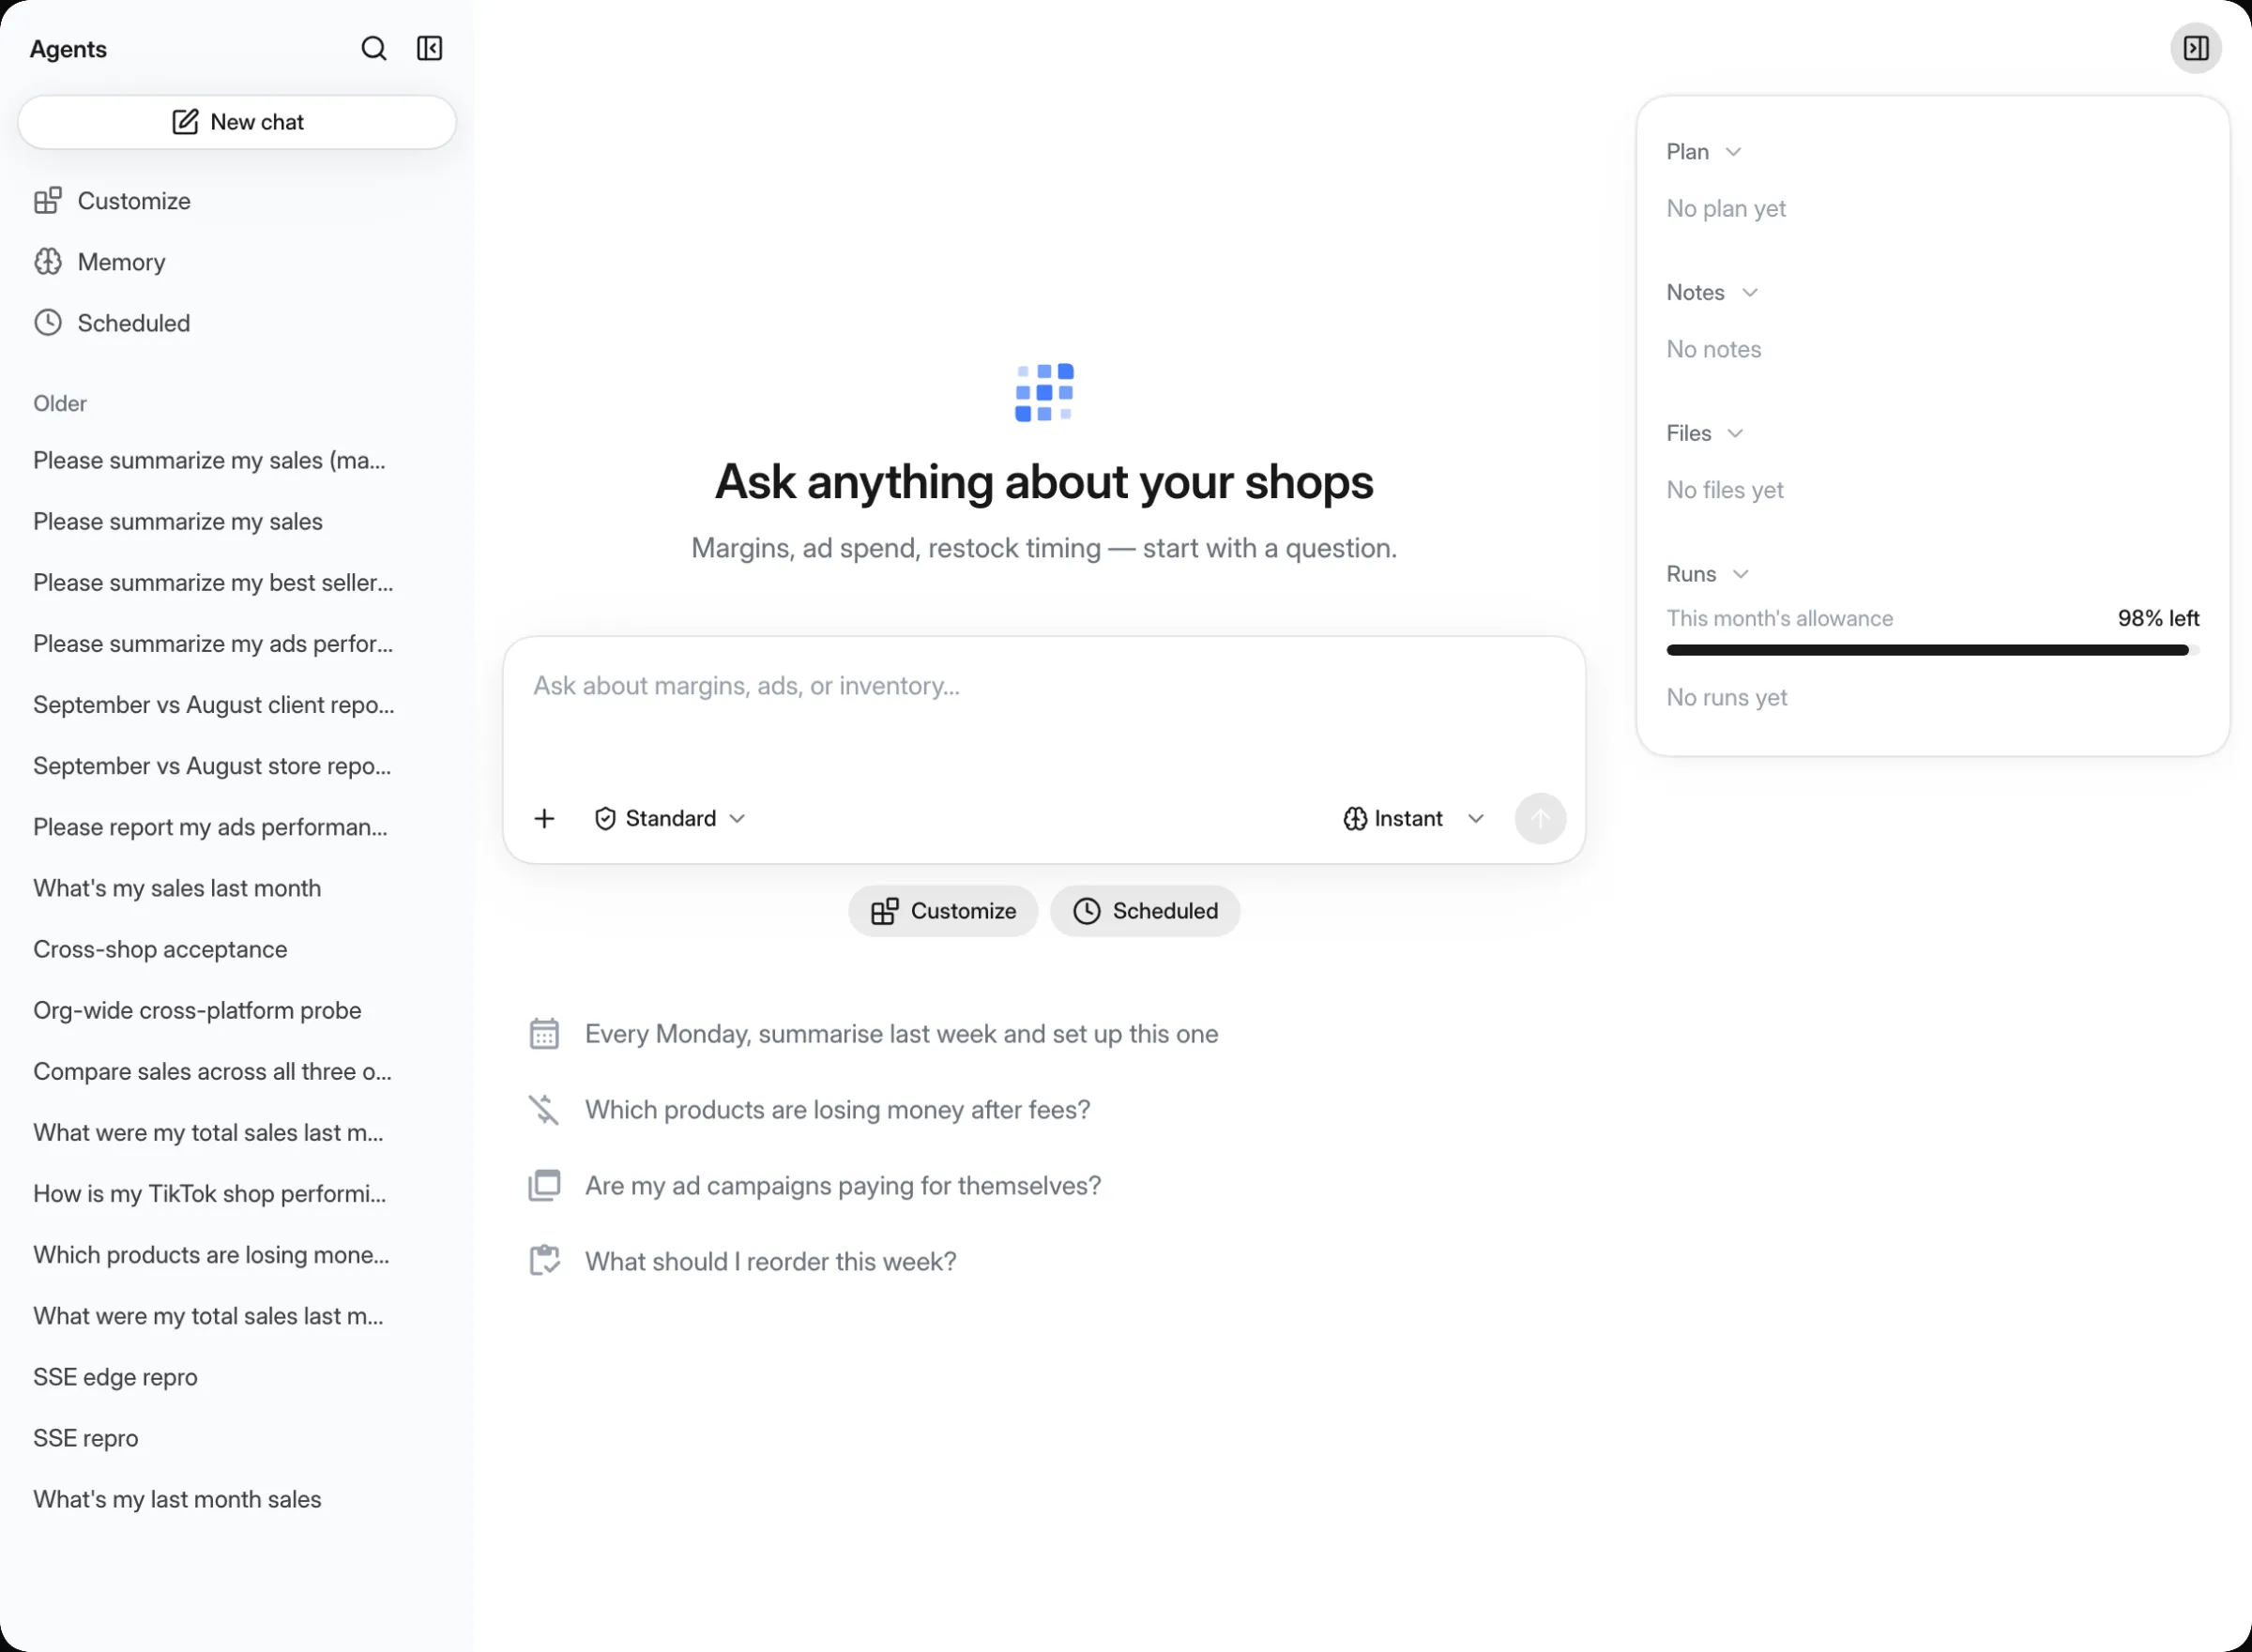Open the search icon in the sidebar header
Screen dimensions: 2252x1652
pyautogui.click(x=373, y=49)
